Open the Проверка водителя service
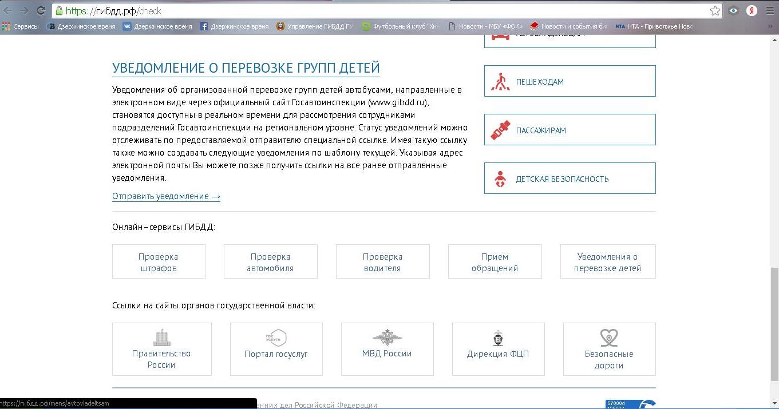This screenshot has height=409, width=779. [x=382, y=262]
